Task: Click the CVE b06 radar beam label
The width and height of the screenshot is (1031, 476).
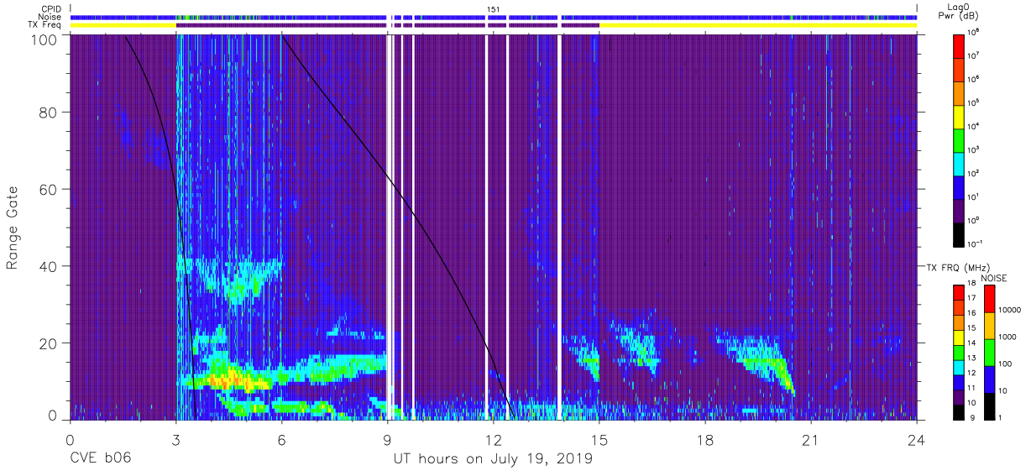Action: click(x=99, y=458)
